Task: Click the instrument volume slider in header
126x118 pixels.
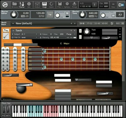Action: click(x=110, y=38)
